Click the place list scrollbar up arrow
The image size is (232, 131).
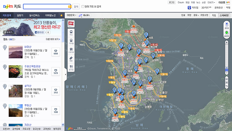coord(63,20)
